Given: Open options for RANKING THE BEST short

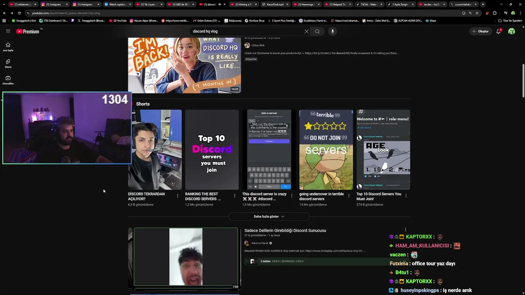Looking at the screenshot, I should coord(235,196).
